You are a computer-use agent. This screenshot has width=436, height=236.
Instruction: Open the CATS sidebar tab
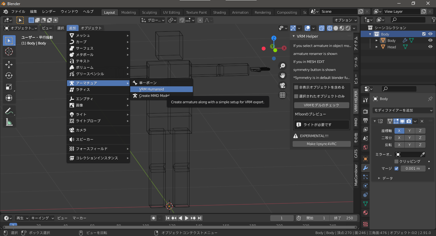356,153
